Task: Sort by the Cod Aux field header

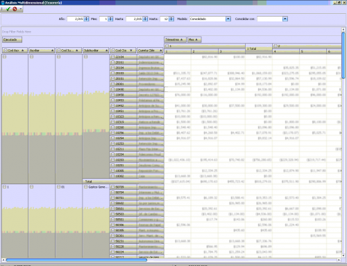Action: [15, 51]
